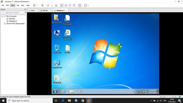Viewport: 183px width, 103px height.
Task: Select the Recycle Bin icon
Action: (x=57, y=49)
